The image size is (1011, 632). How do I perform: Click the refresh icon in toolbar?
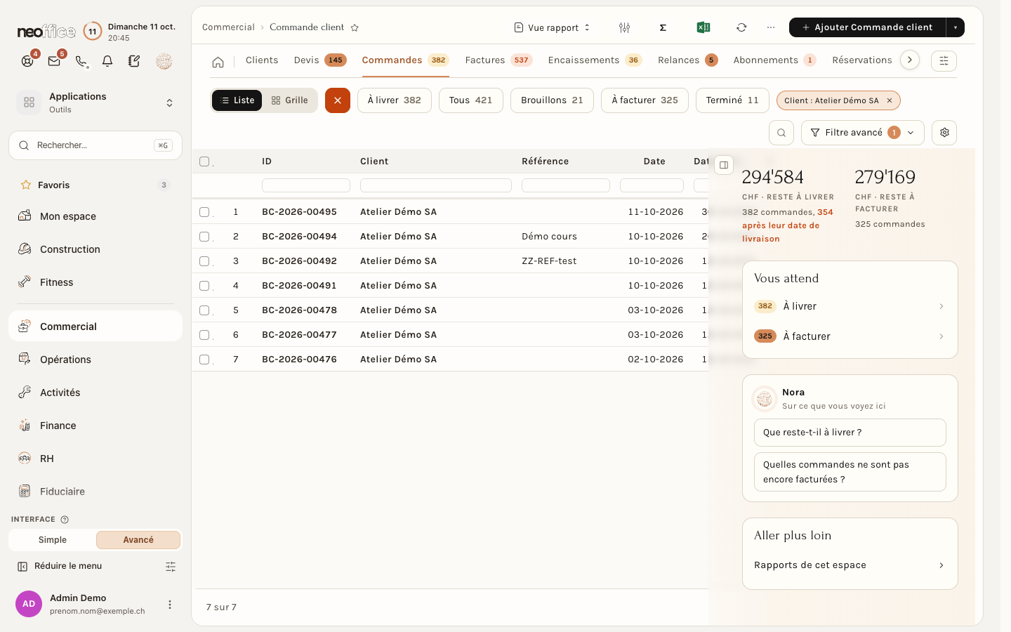coord(741,27)
